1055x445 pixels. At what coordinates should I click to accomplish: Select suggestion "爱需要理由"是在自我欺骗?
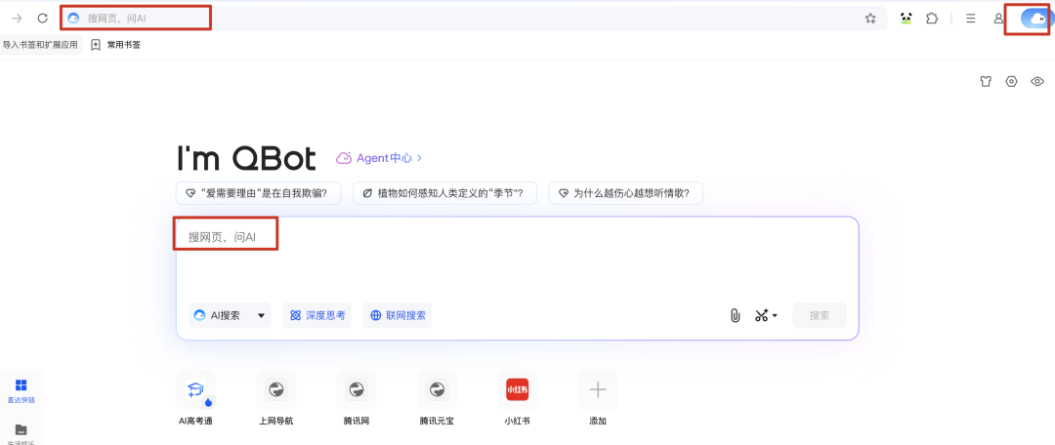click(x=258, y=193)
